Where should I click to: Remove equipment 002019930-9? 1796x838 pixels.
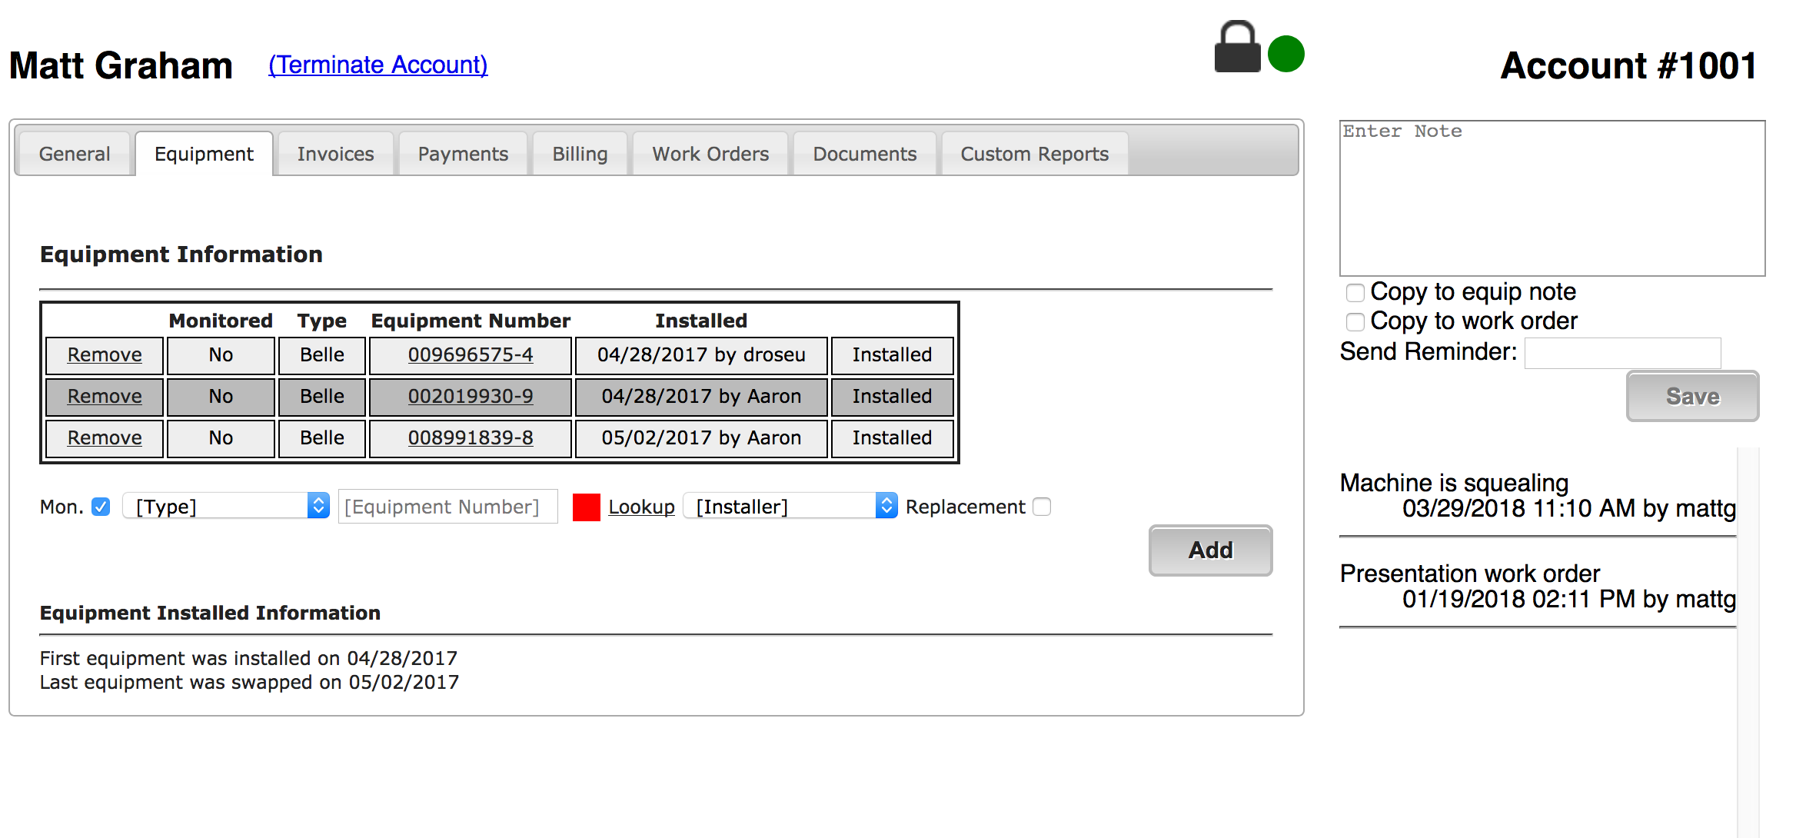tap(105, 396)
